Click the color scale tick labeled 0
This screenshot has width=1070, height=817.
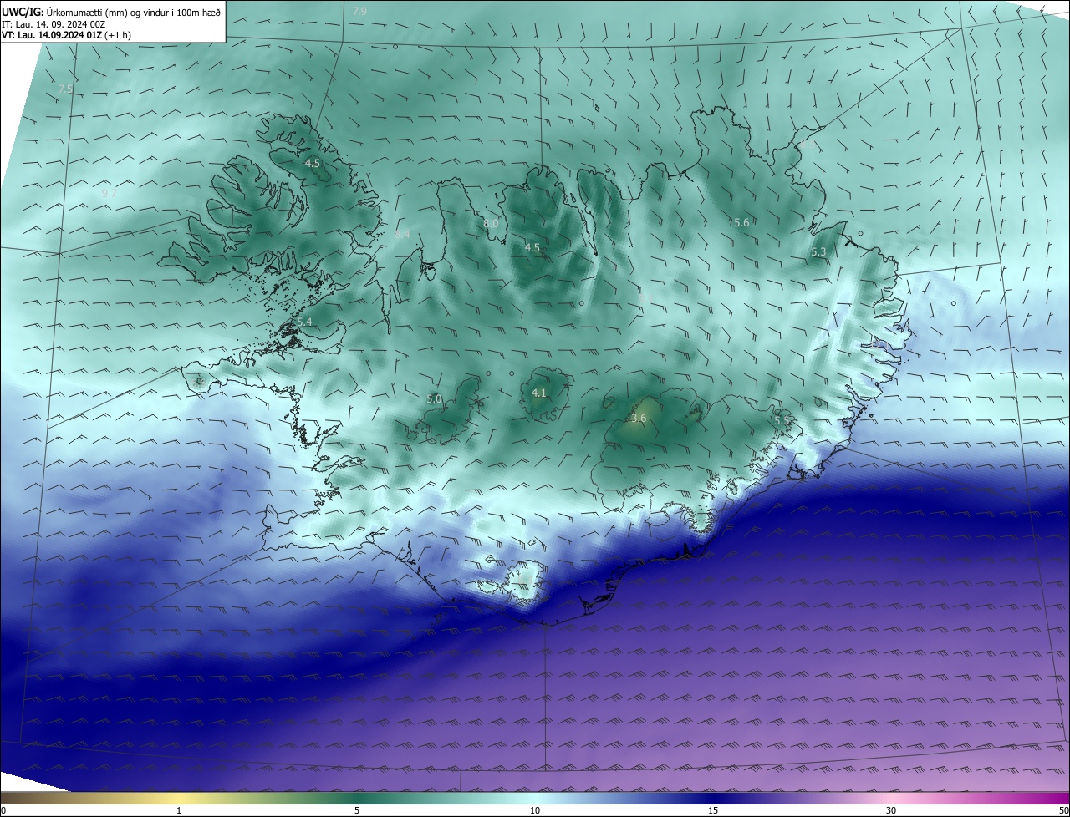point(3,810)
